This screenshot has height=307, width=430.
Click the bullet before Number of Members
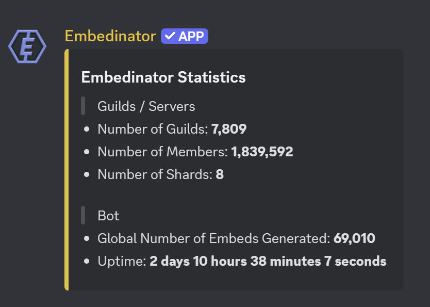pos(87,152)
